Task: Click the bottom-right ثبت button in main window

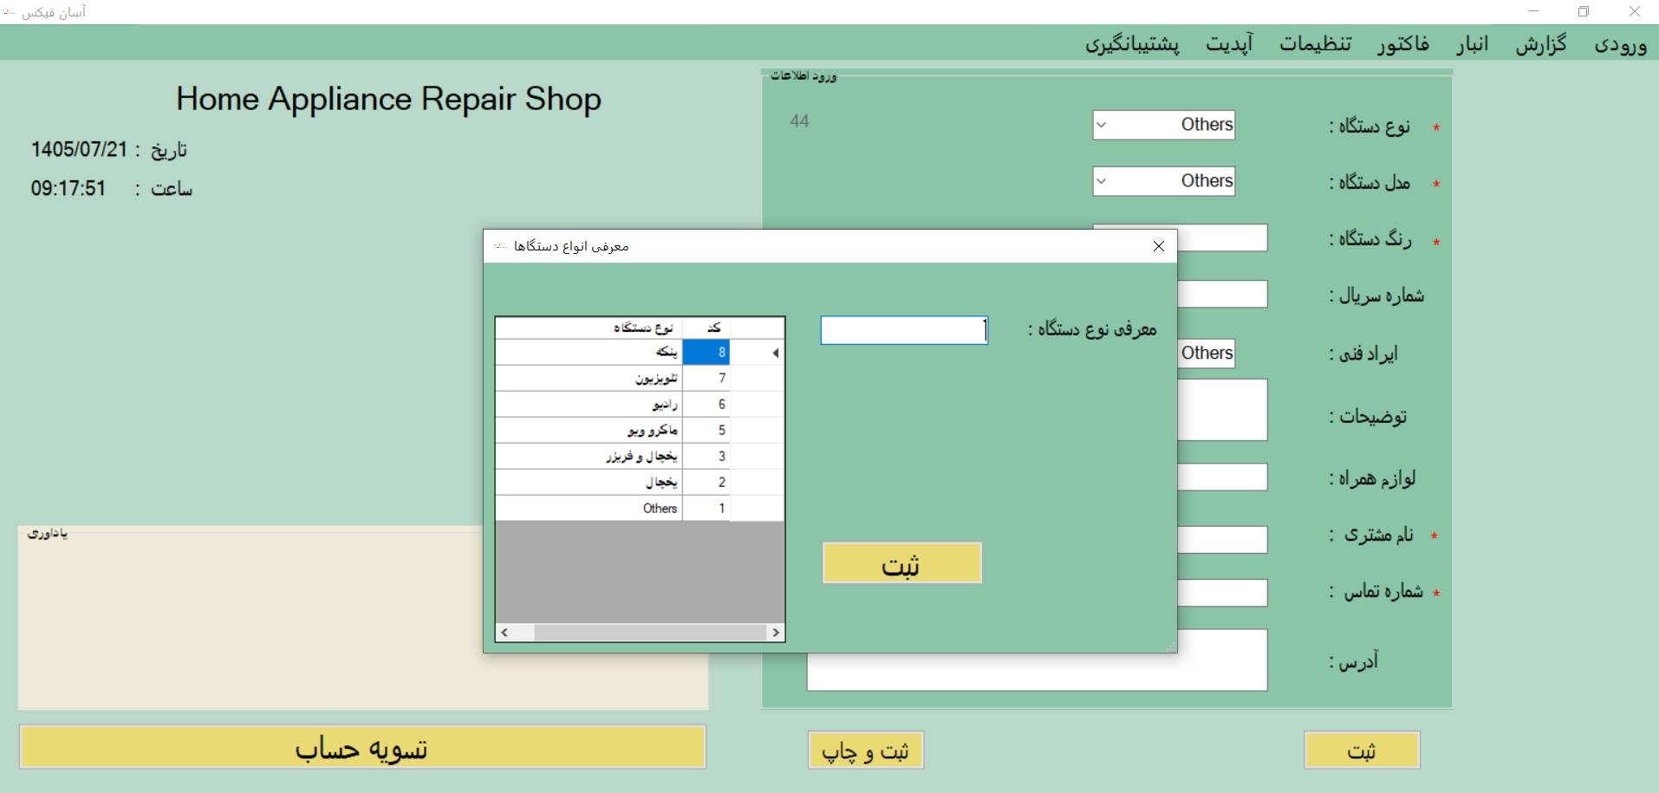Action: coord(1362,751)
